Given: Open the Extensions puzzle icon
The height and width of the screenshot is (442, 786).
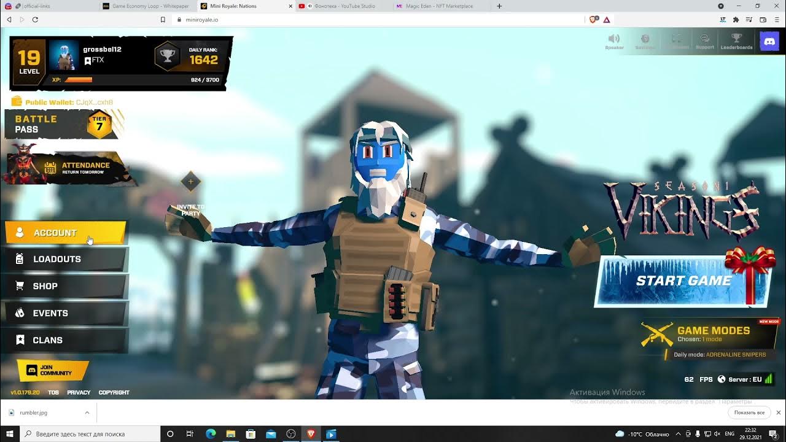Looking at the screenshot, I should click(x=736, y=20).
